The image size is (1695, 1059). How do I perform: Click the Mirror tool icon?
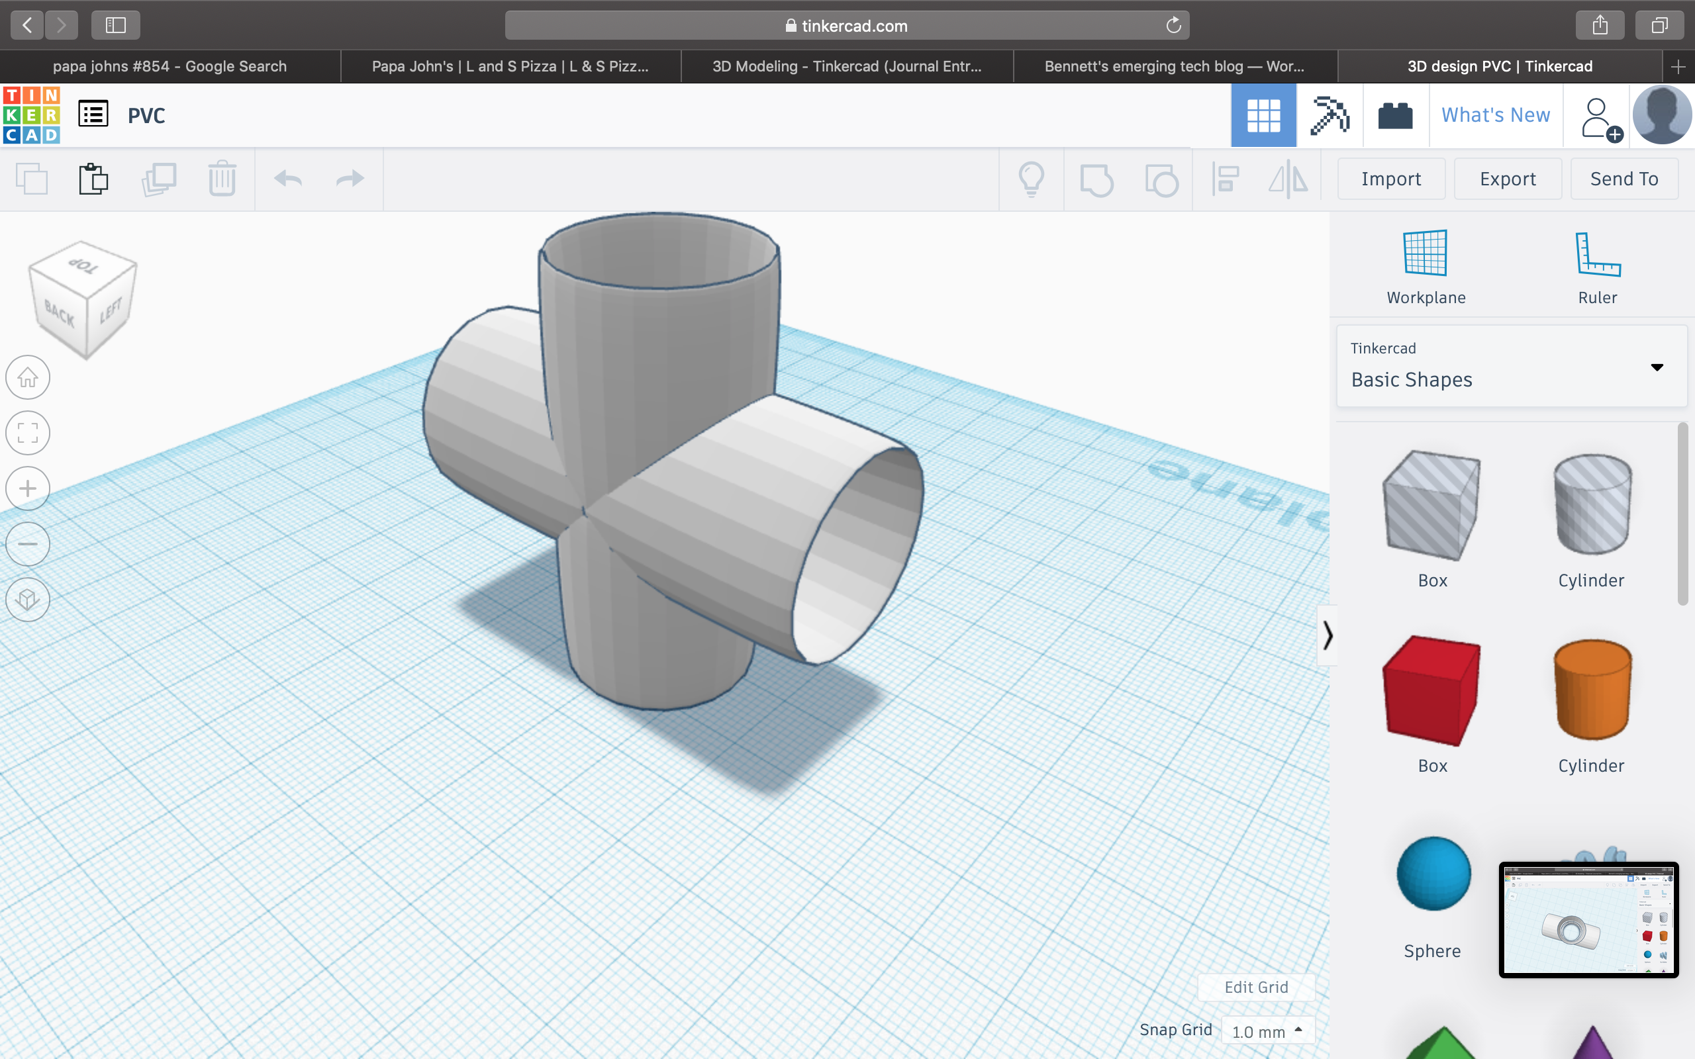click(x=1287, y=179)
